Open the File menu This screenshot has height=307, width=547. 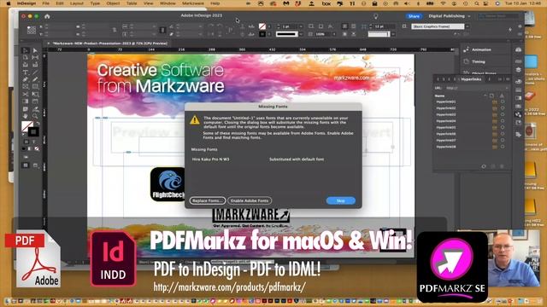pos(45,3)
